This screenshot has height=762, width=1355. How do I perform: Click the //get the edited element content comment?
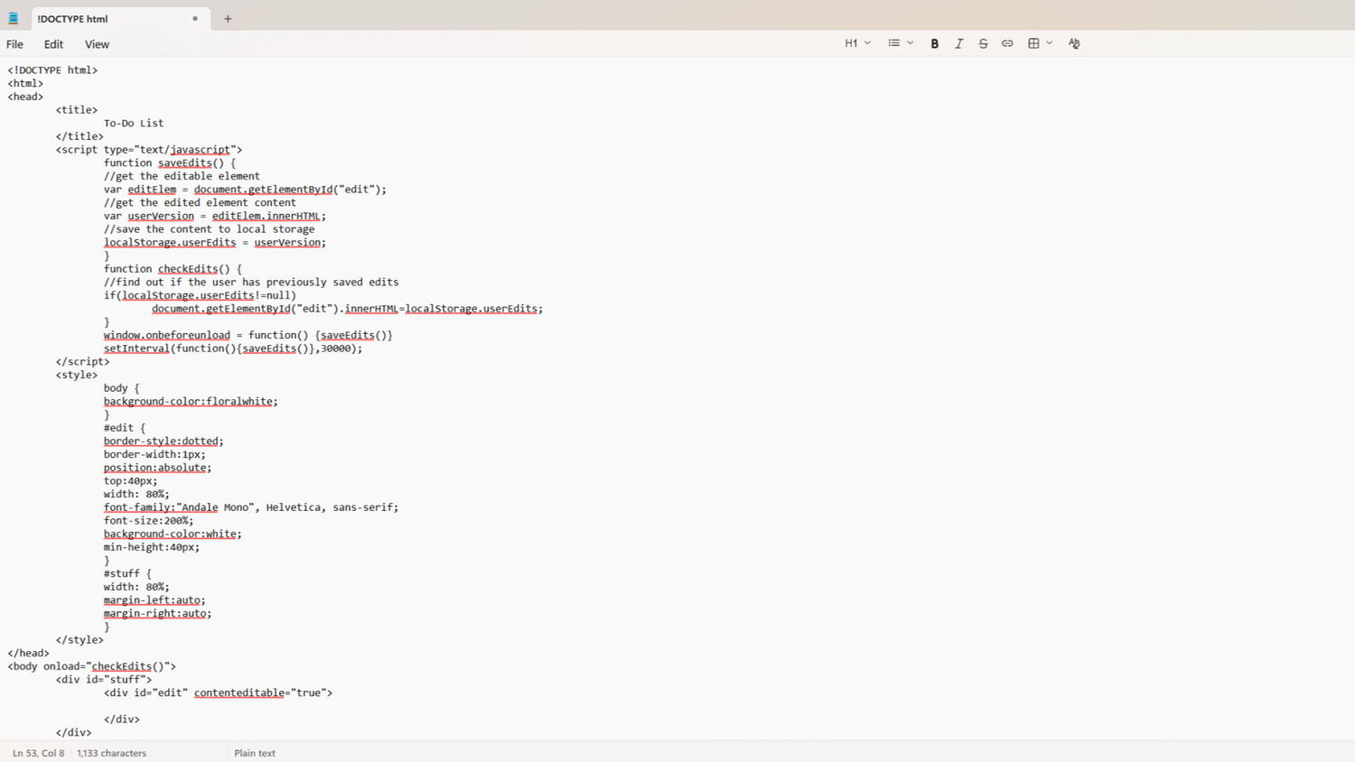pyautogui.click(x=200, y=202)
